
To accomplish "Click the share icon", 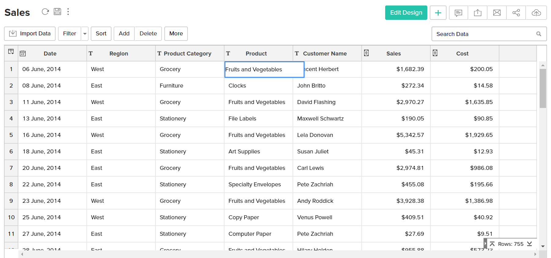I will [x=516, y=13].
